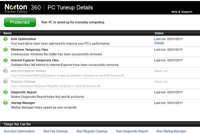Select the Internet Explorer Temporary Files title
Viewport: 200px width, 134px height.
35,60
